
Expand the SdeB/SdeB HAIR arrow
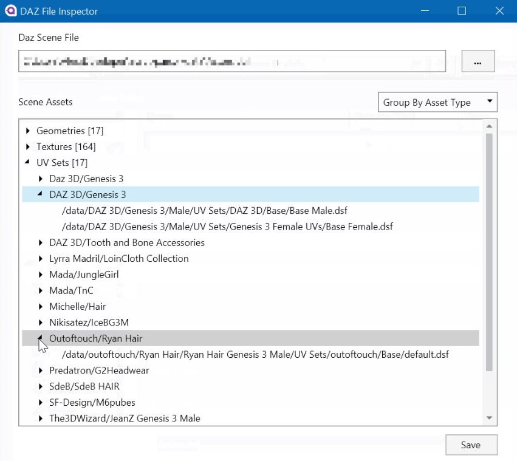pos(41,386)
